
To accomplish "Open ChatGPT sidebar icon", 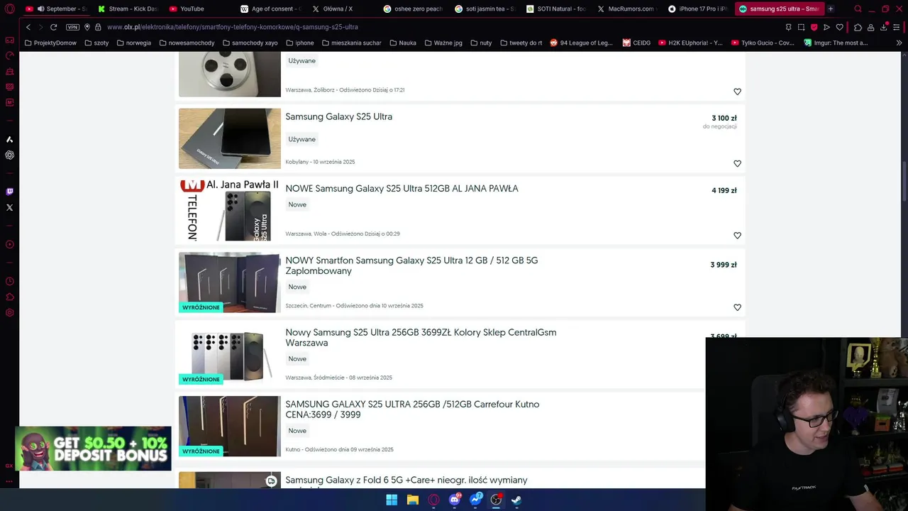I will 9,155.
